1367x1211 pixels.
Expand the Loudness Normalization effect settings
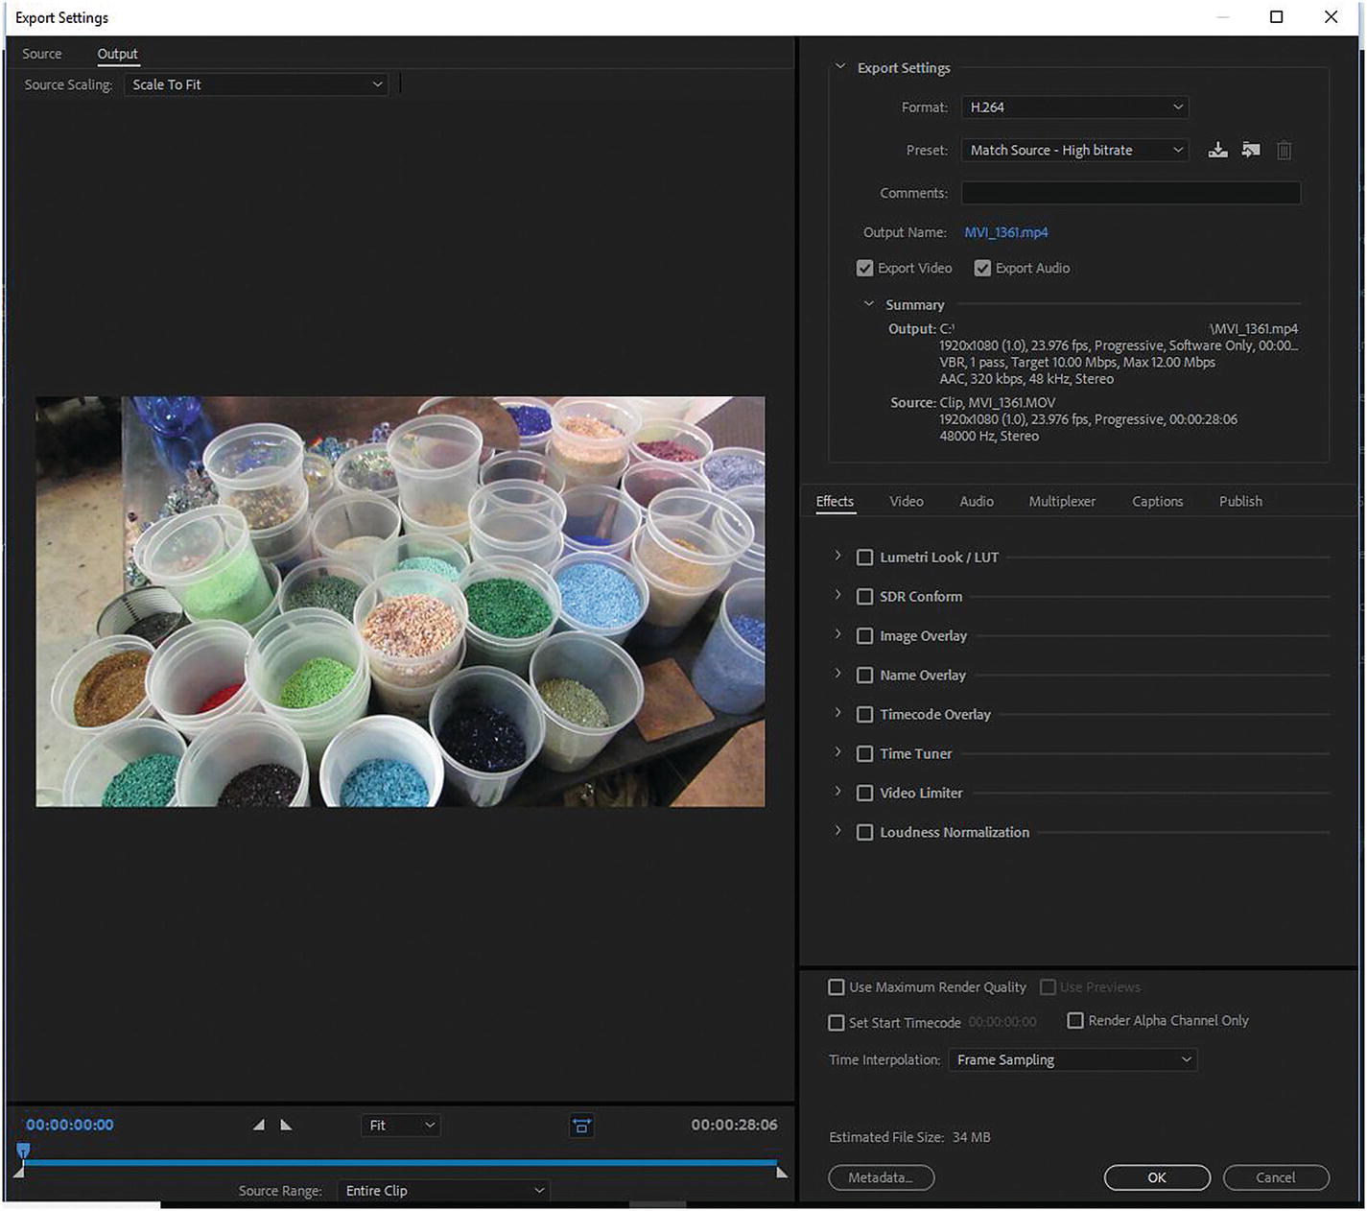coord(837,831)
